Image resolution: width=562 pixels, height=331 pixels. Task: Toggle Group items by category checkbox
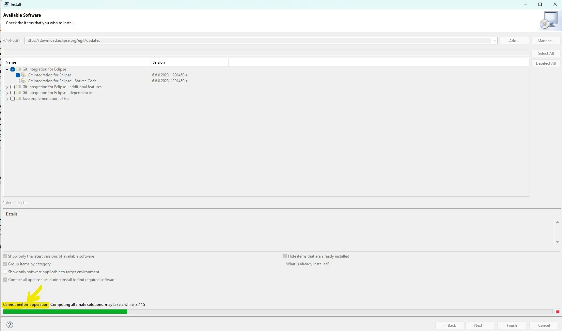pyautogui.click(x=5, y=264)
